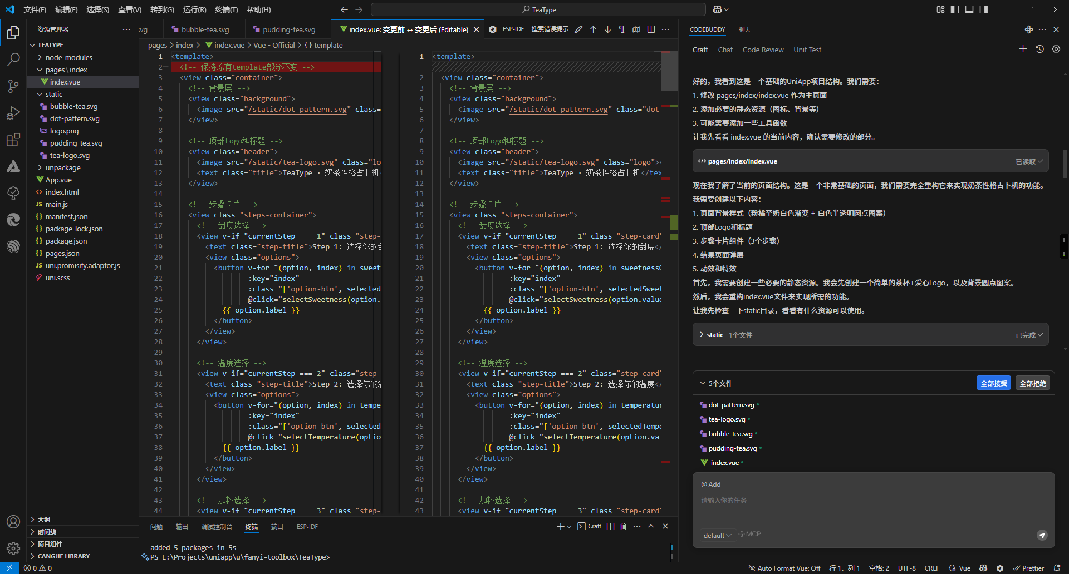Kill terminal with the trash icon

[x=624, y=526]
